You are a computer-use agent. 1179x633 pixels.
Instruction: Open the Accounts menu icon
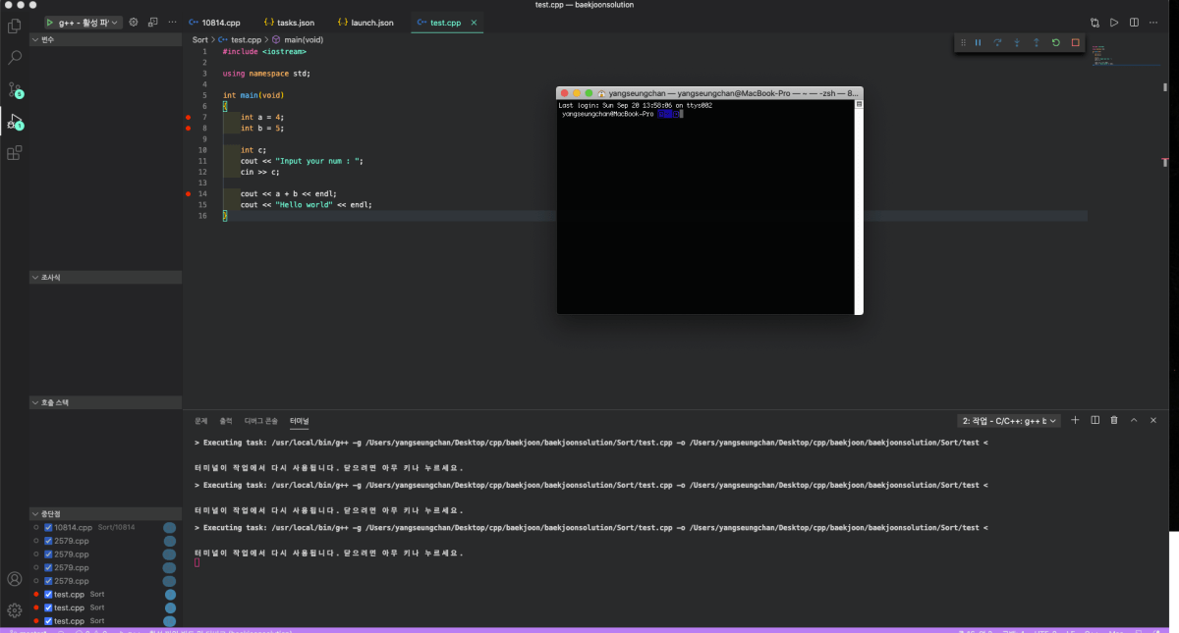14,579
